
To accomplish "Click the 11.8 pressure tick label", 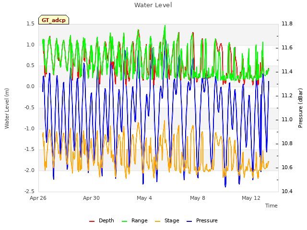I will 287,23.
